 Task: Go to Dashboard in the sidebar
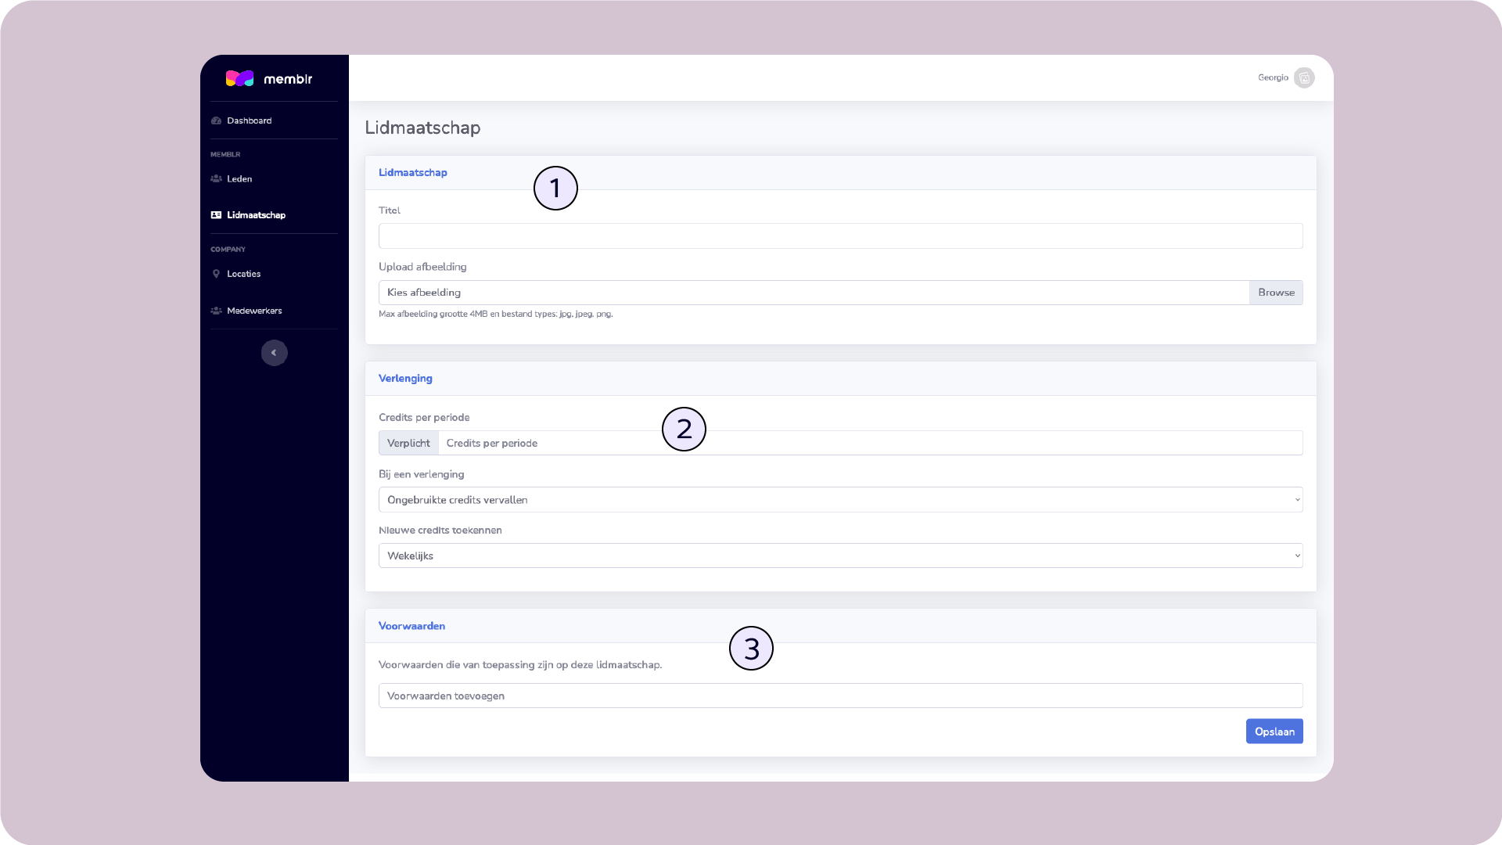(x=249, y=120)
